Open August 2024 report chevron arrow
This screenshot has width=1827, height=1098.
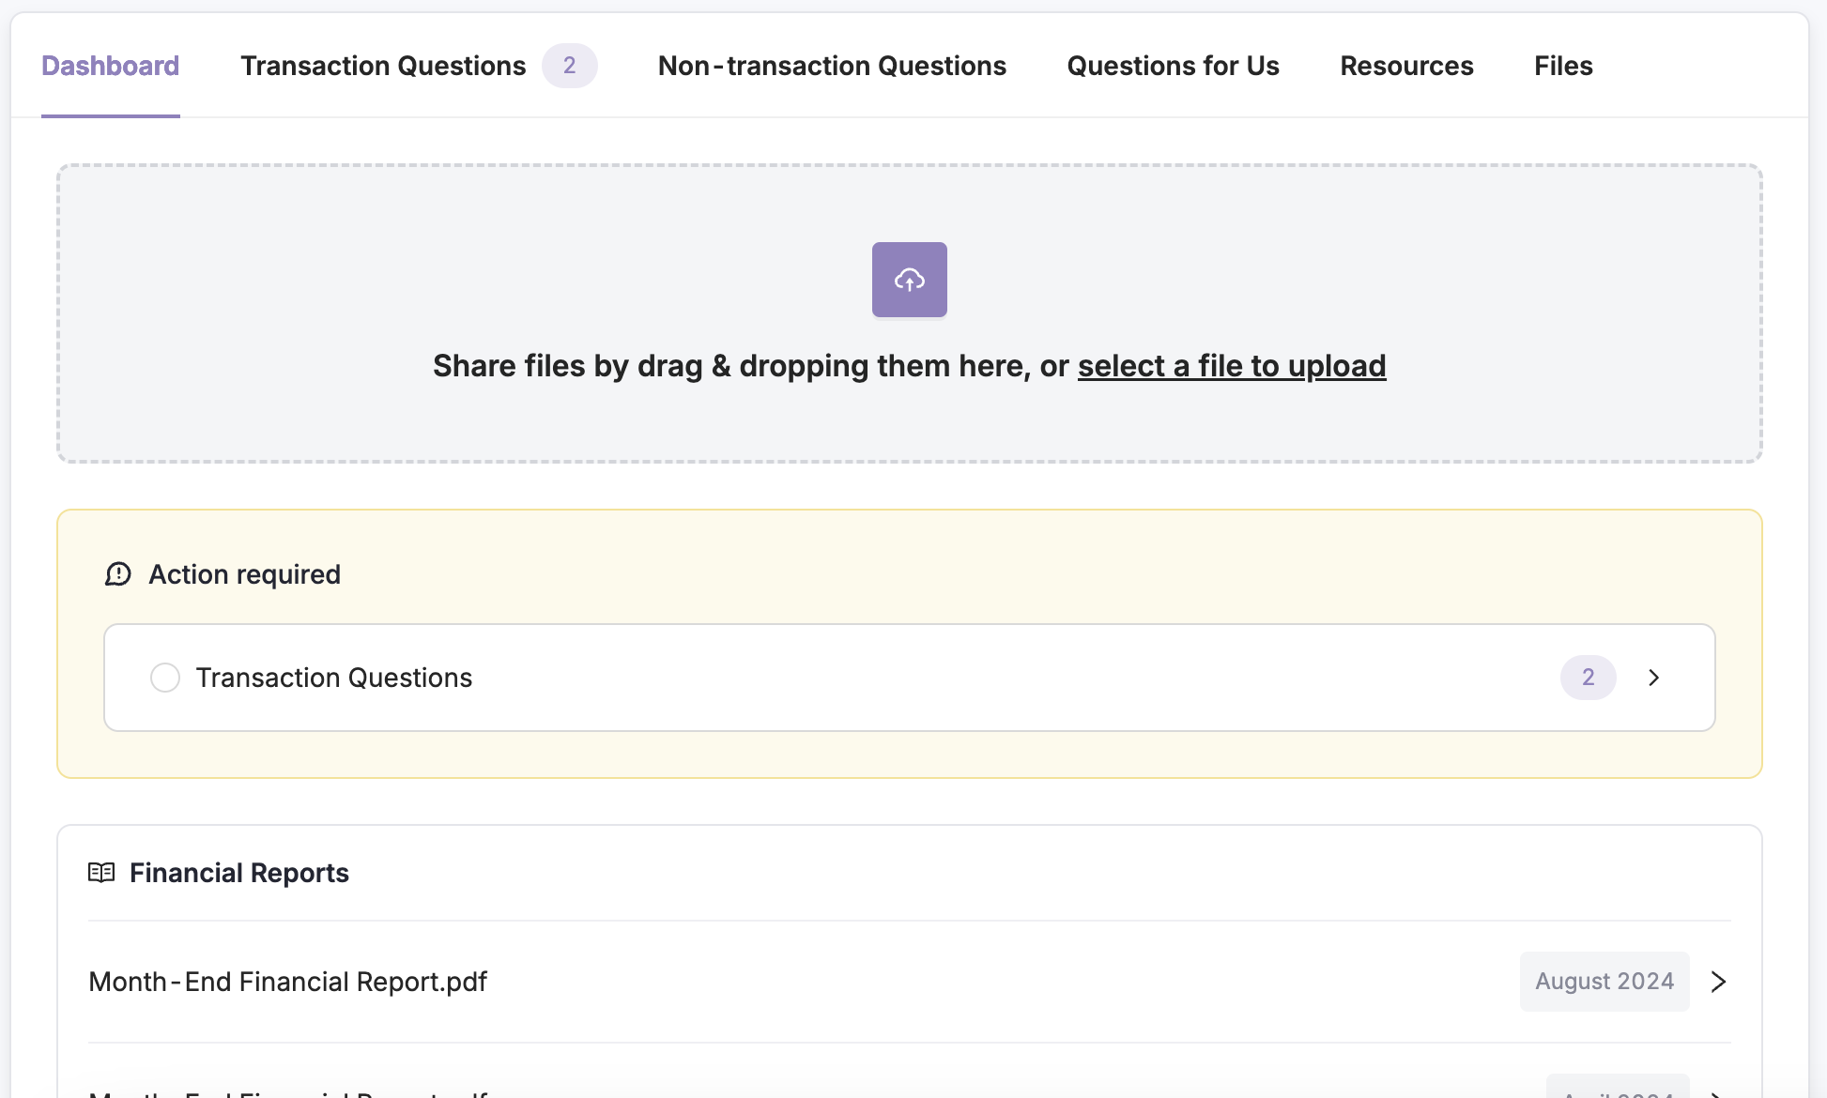pos(1718,982)
